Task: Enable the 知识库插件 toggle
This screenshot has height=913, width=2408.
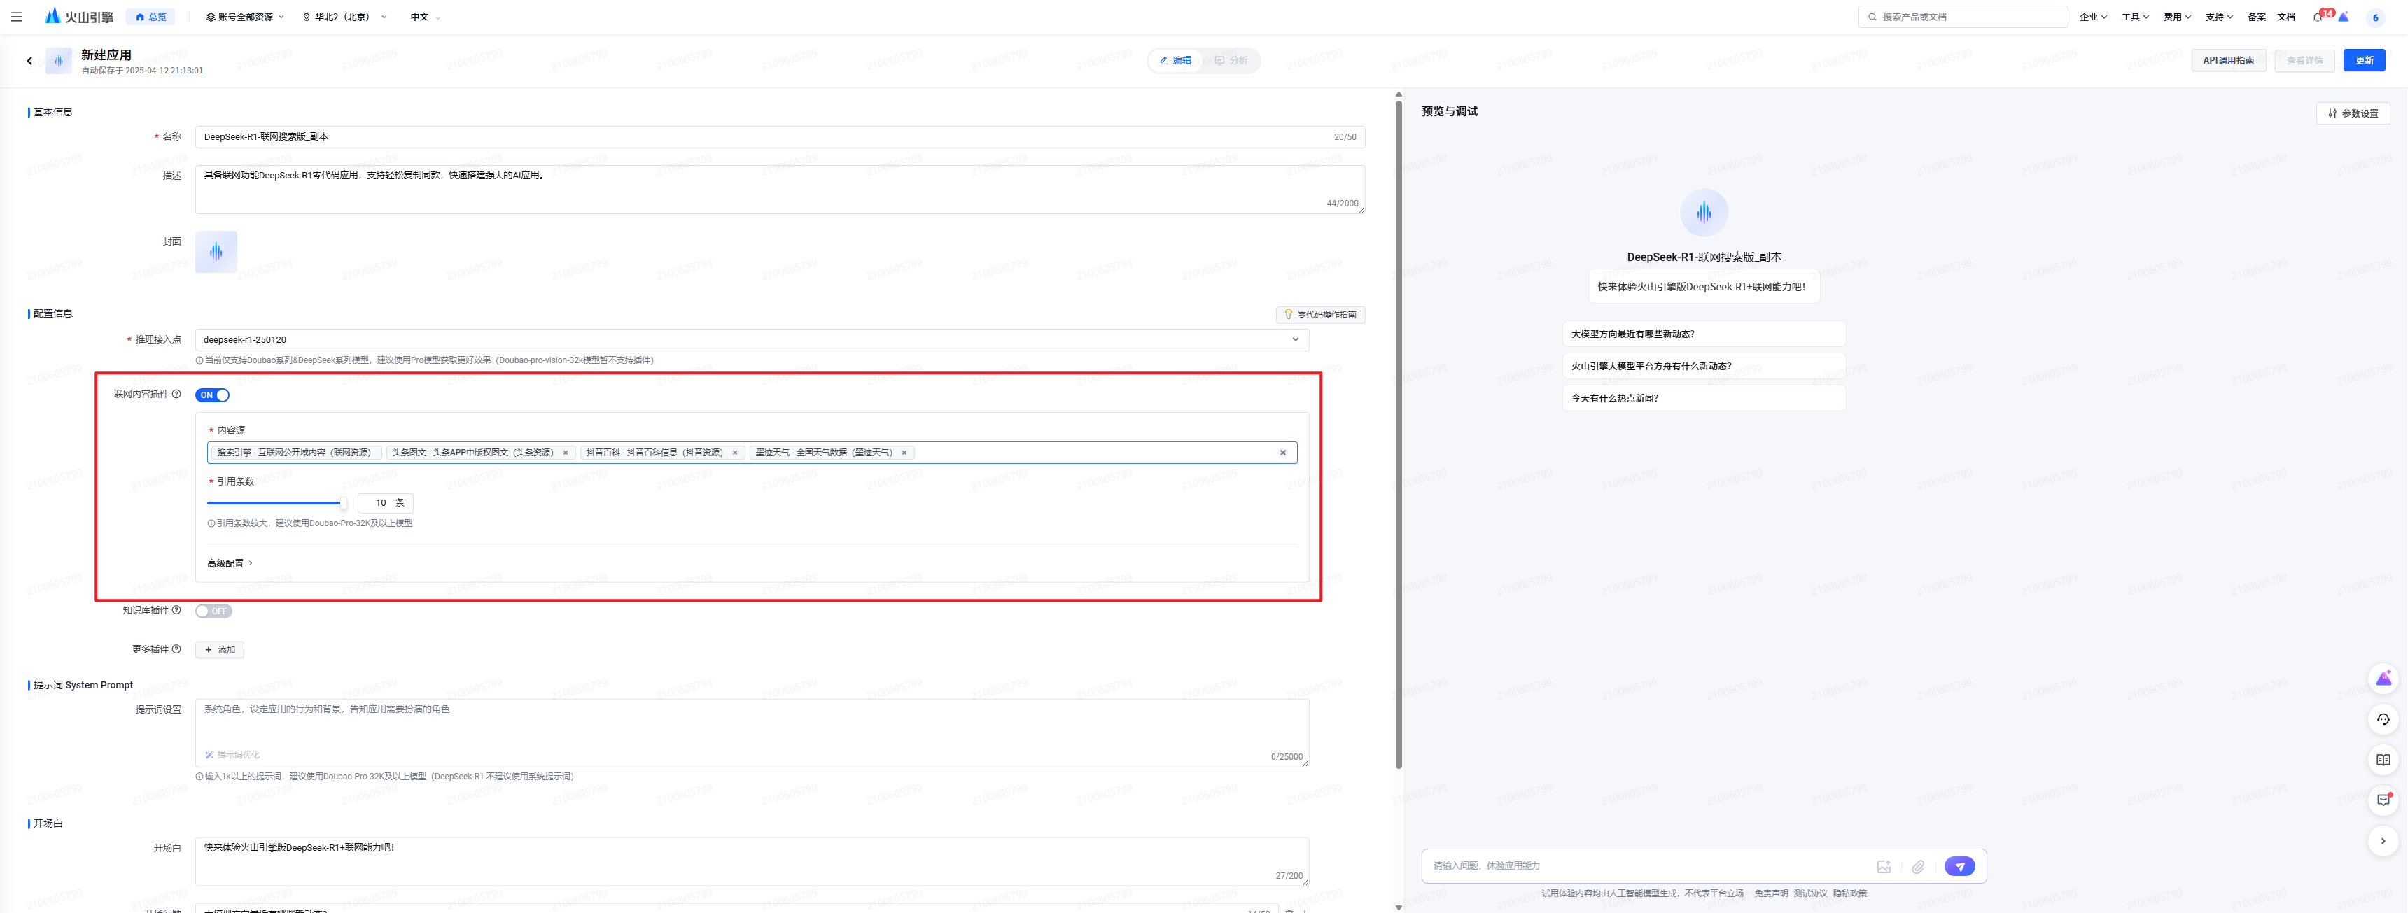Action: 213,611
